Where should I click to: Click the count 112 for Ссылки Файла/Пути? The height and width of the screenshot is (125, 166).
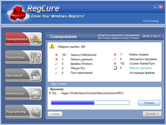pos(122,64)
